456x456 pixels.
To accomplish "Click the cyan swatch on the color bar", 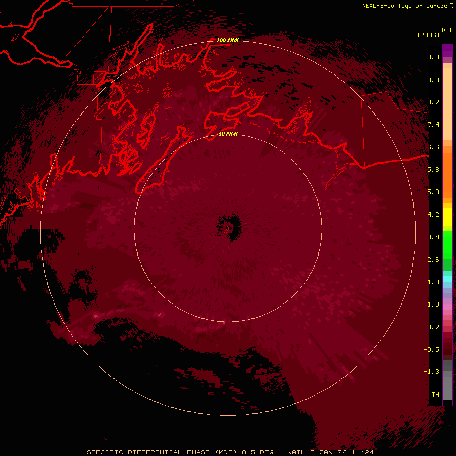I will point(447,279).
